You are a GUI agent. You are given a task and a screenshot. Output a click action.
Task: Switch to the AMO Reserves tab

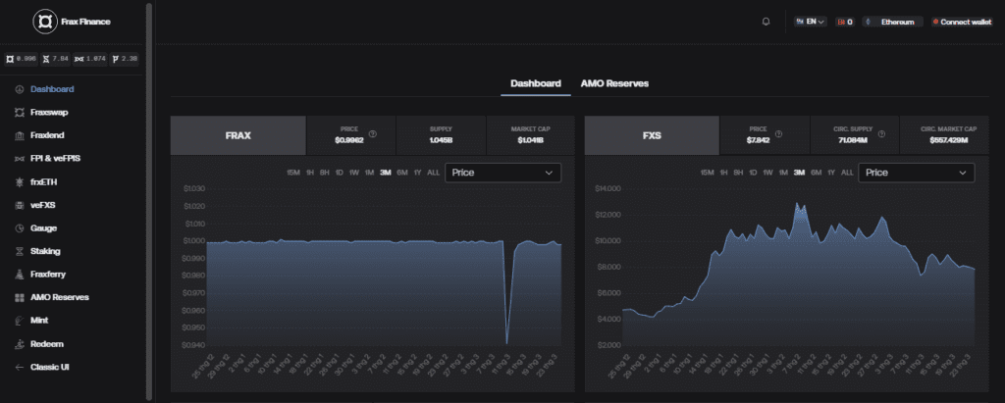614,83
